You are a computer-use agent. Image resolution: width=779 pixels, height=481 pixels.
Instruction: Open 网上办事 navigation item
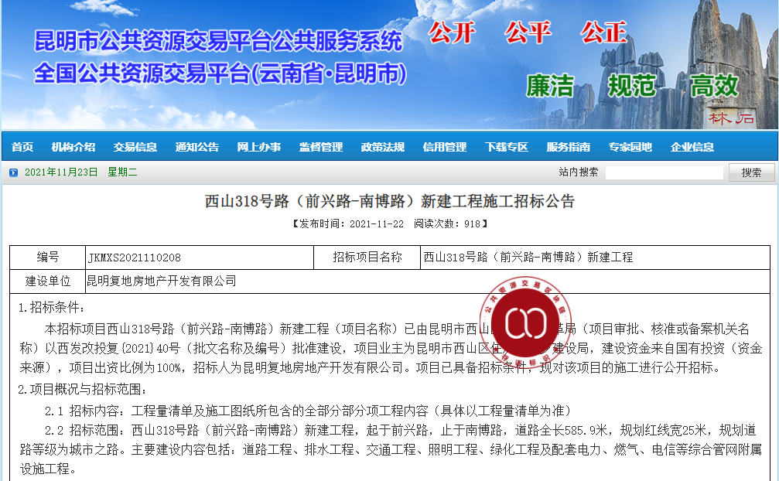(x=259, y=147)
